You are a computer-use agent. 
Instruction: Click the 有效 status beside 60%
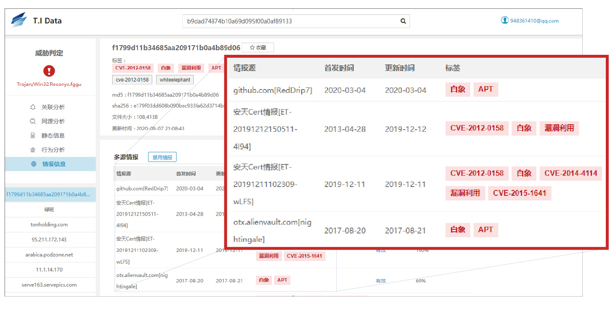tap(381, 281)
